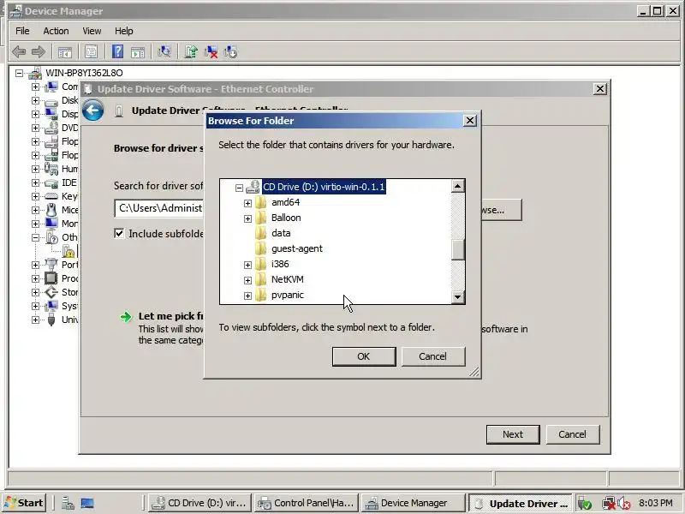Click the Back arrow in Device Manager toolbar
The image size is (685, 514).
click(19, 52)
